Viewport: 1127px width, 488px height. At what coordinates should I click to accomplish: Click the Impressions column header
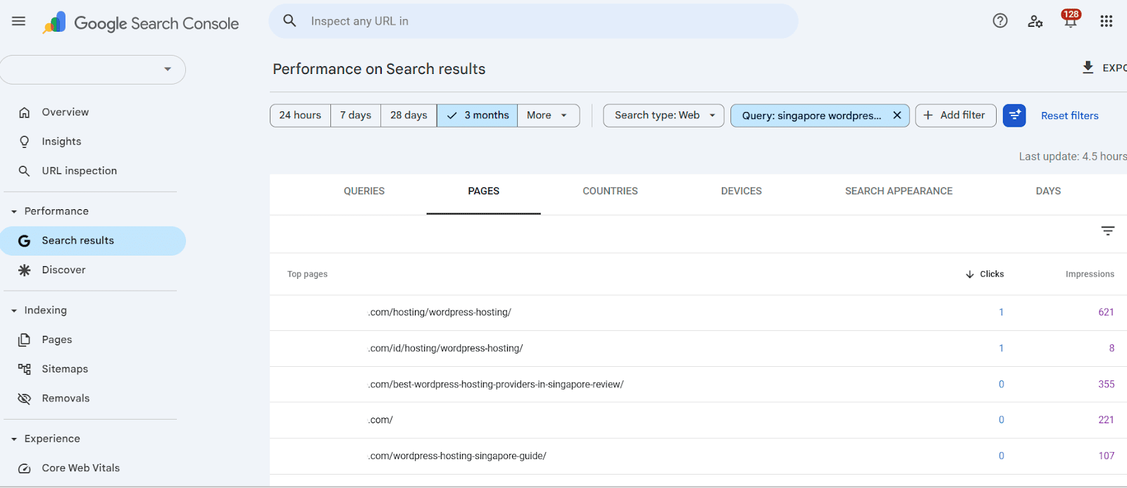[1090, 274]
